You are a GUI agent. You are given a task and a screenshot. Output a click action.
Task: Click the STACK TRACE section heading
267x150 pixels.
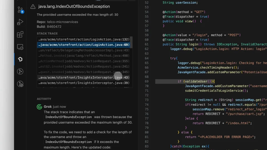47,34
